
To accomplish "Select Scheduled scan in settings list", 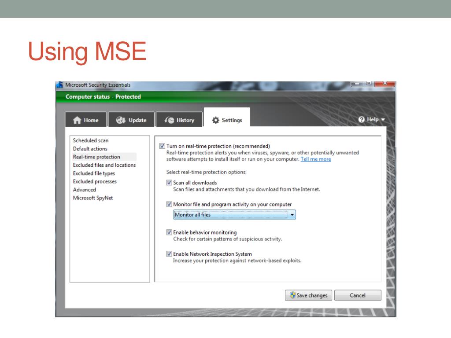I will (91, 140).
